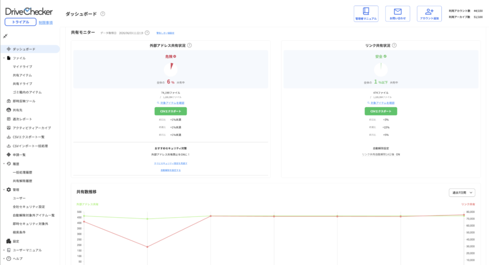Click the アカウント追加 button

pyautogui.click(x=429, y=14)
